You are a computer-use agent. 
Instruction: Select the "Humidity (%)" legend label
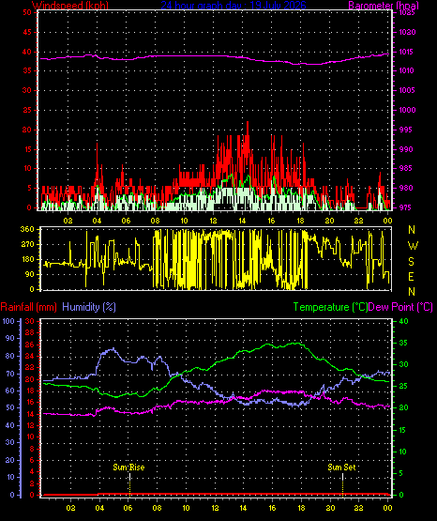89,307
